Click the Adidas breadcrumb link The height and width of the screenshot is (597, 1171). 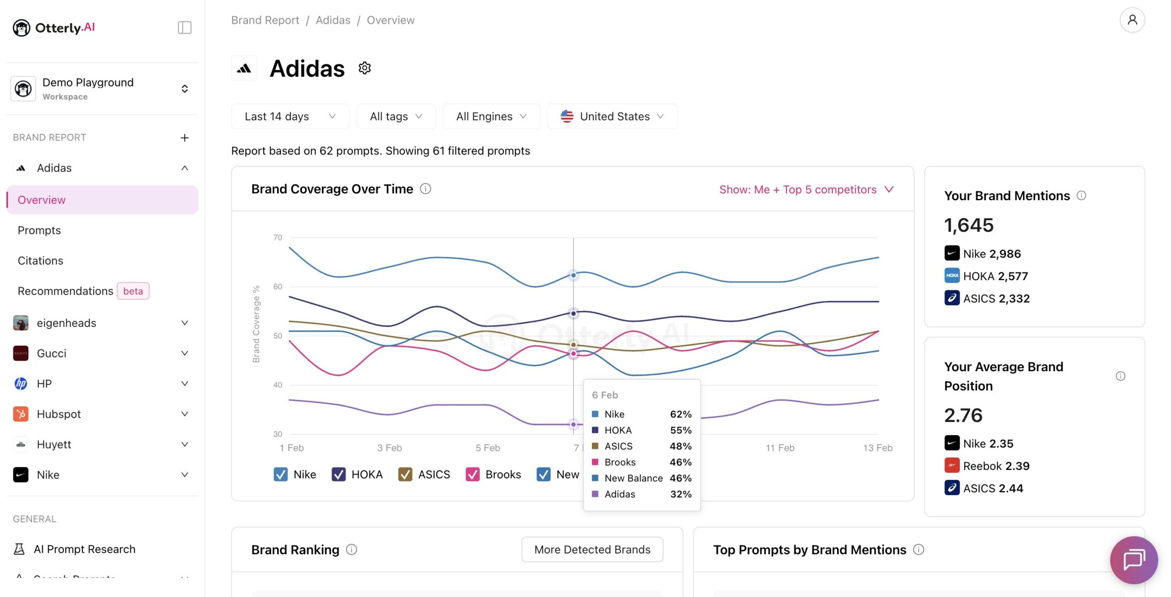pyautogui.click(x=333, y=20)
